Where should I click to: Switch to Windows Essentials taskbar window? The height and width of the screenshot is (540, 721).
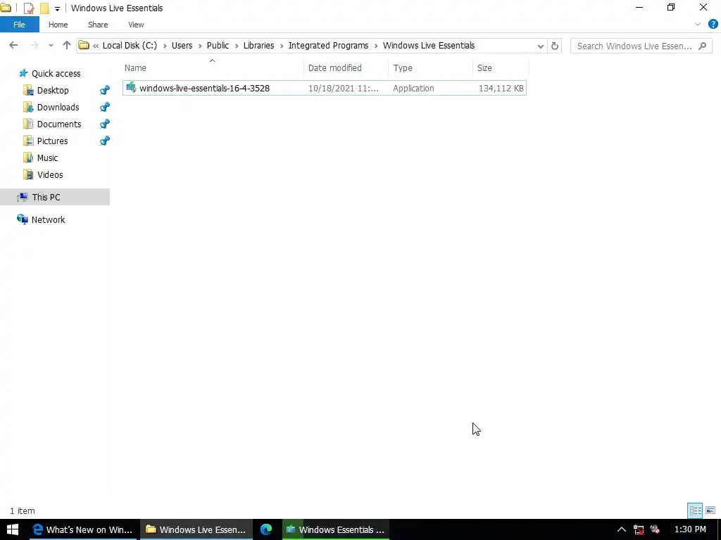(336, 529)
